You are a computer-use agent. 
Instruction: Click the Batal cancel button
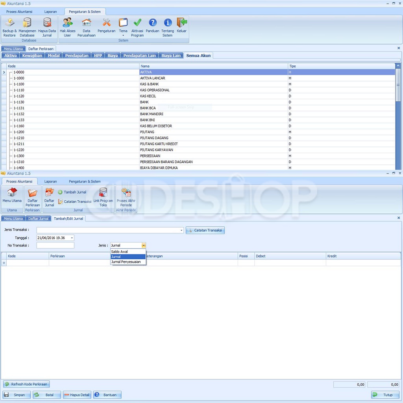[x=47, y=395]
